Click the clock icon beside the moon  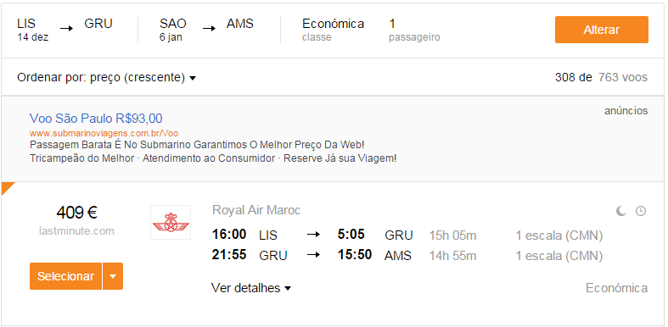click(x=640, y=210)
